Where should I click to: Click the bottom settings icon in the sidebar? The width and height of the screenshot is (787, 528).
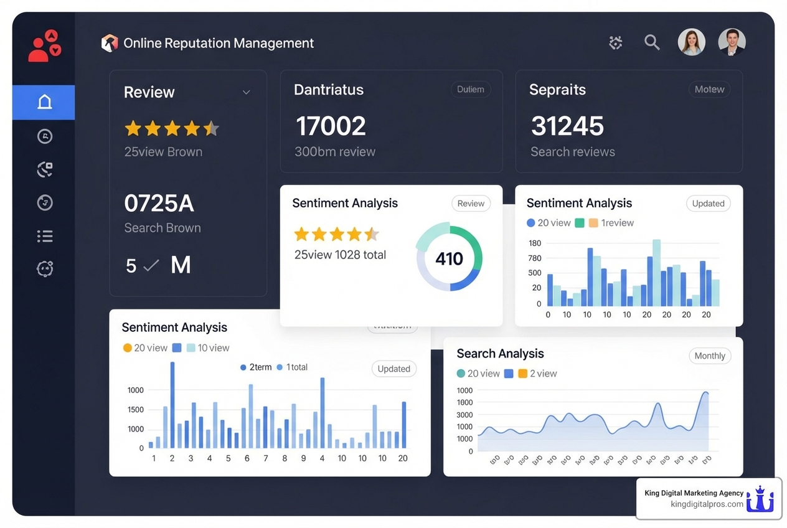(44, 268)
